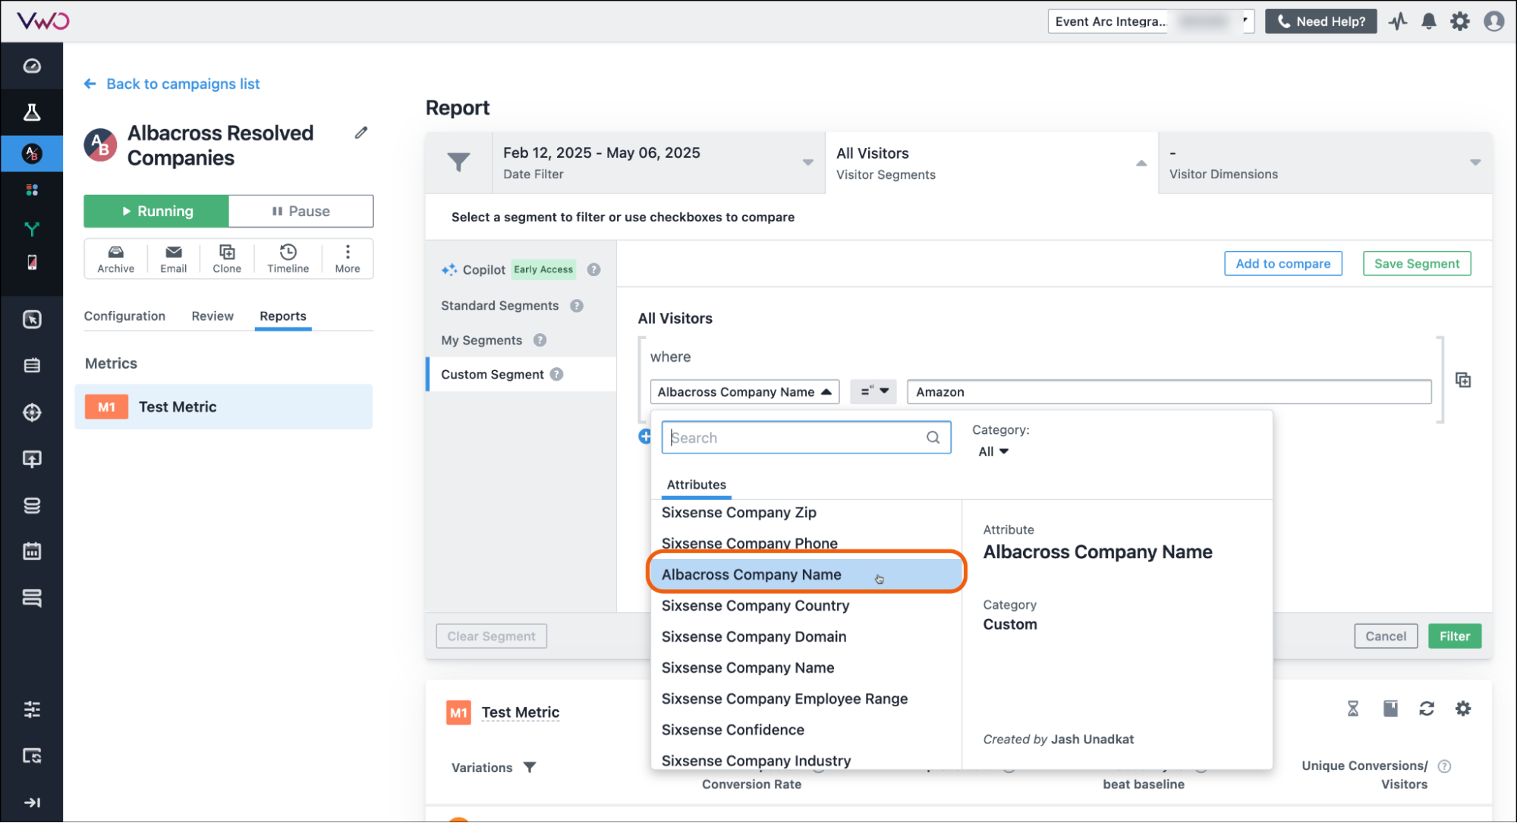This screenshot has height=823, width=1517.
Task: Choose Albacross Company Name attribute
Action: 806,575
